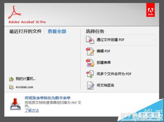Open the Acrobat.com text link

[24, 87]
